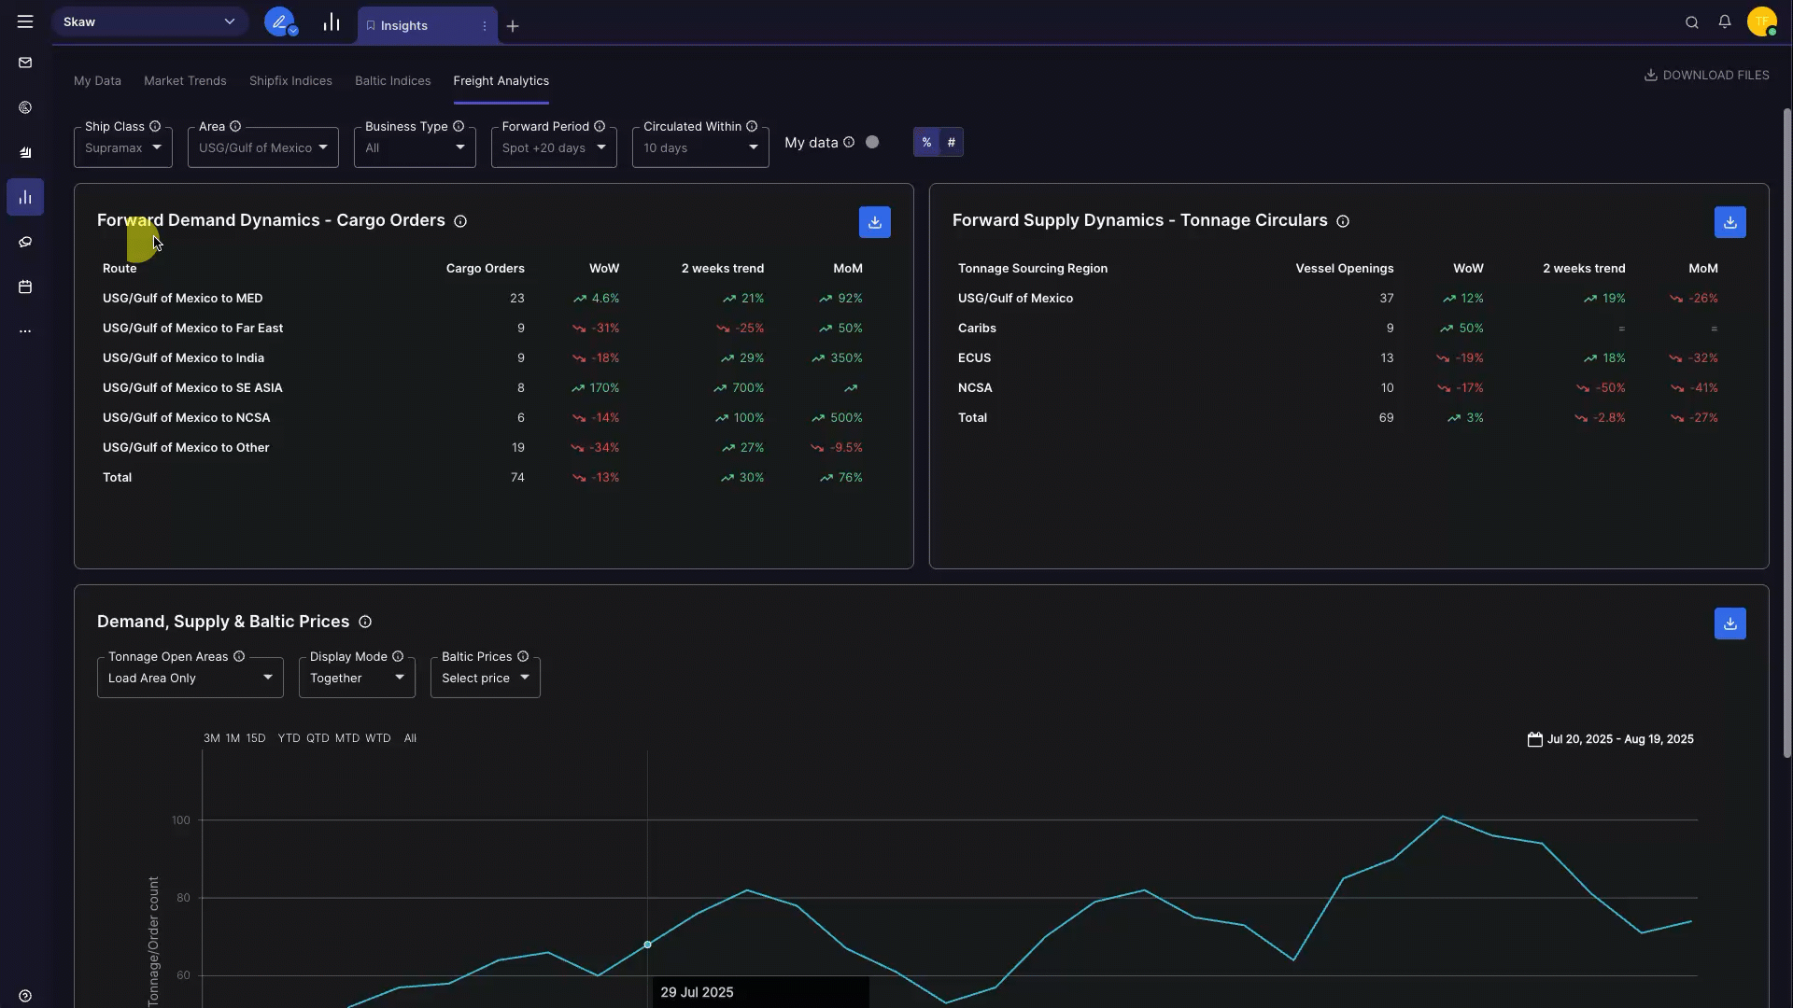Download the Forward Demand Dynamics table
This screenshot has width=1793, height=1008.
(x=874, y=222)
